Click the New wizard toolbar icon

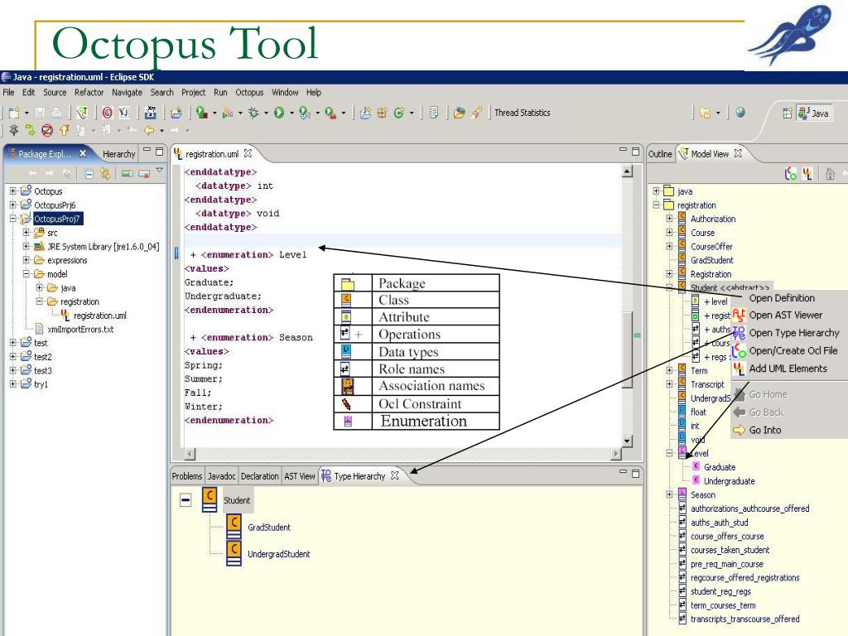(x=13, y=113)
